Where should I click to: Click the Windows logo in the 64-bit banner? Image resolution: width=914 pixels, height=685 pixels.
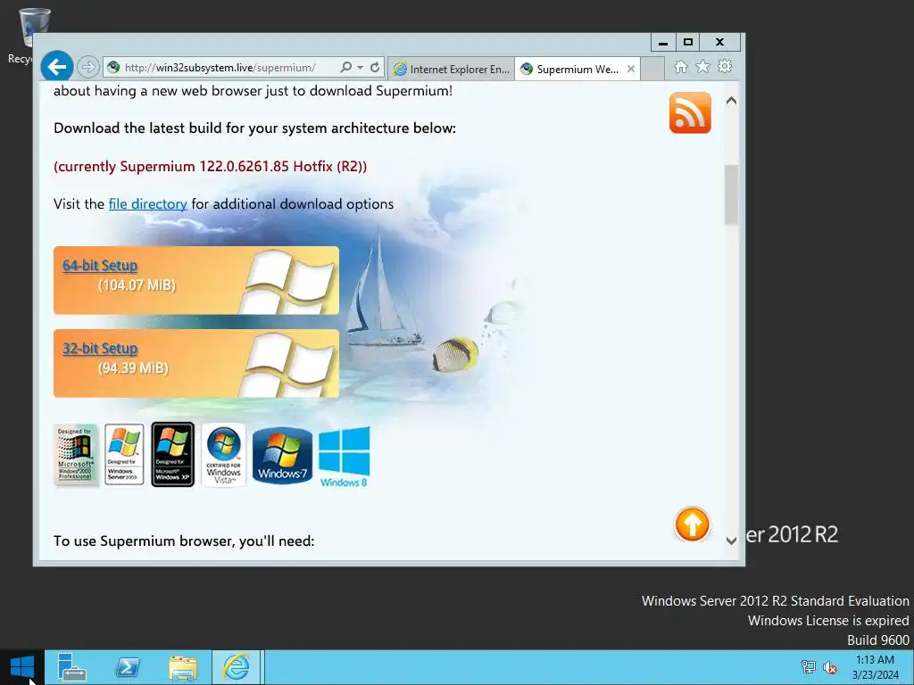click(288, 282)
